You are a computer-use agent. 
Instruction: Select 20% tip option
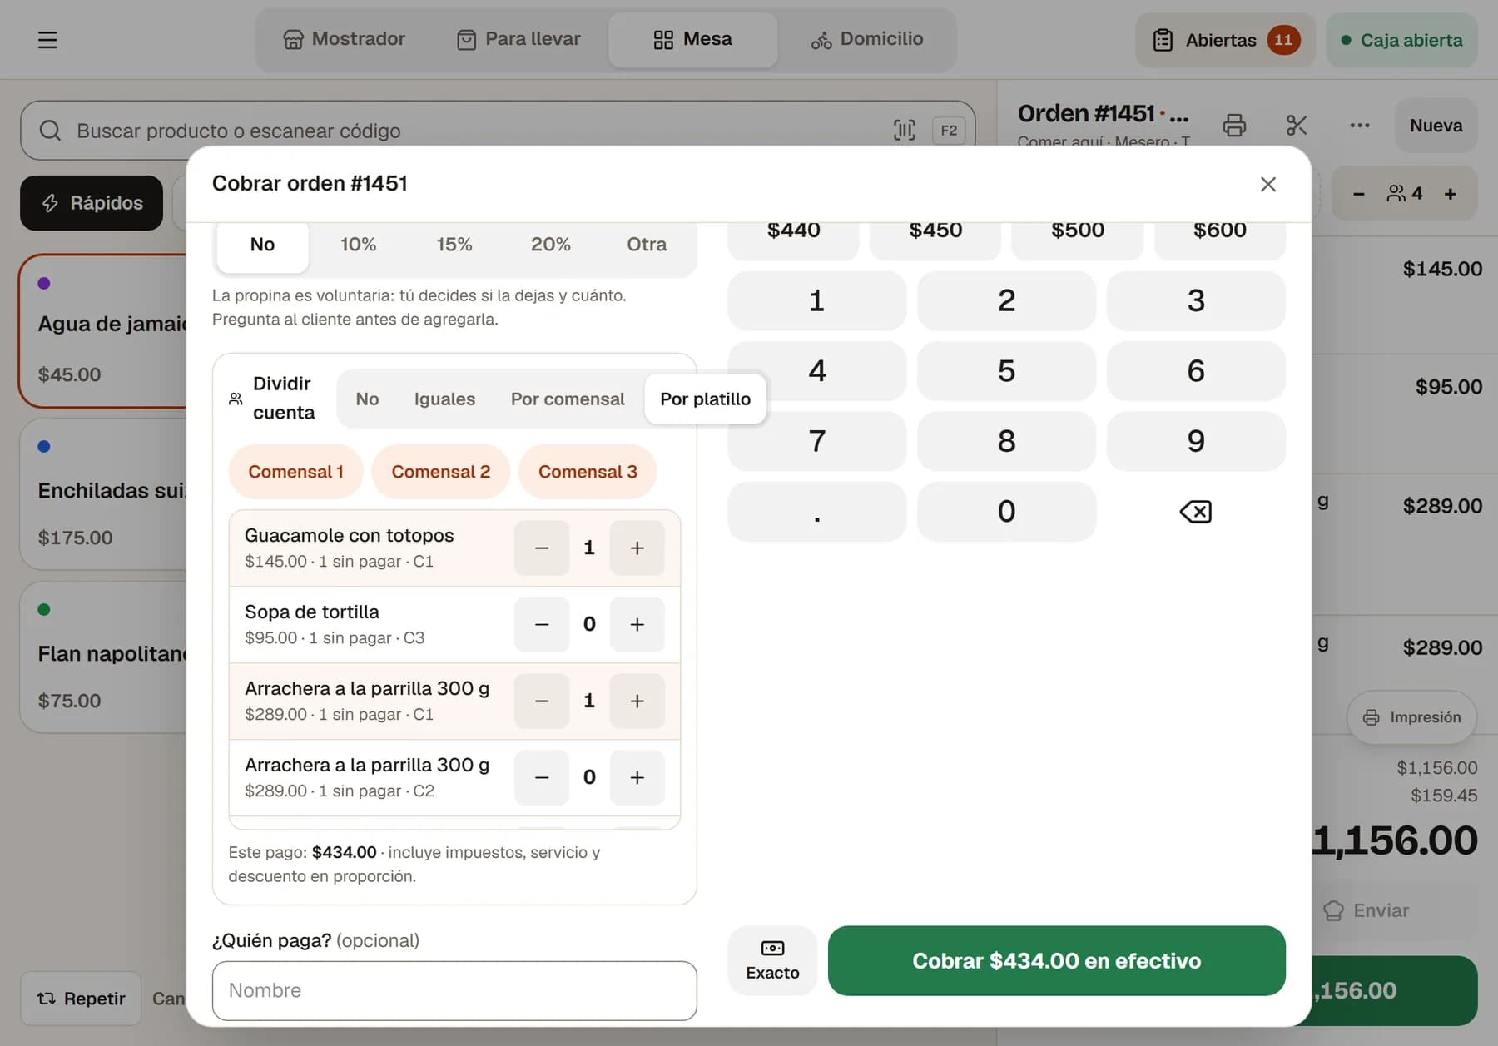(x=550, y=245)
